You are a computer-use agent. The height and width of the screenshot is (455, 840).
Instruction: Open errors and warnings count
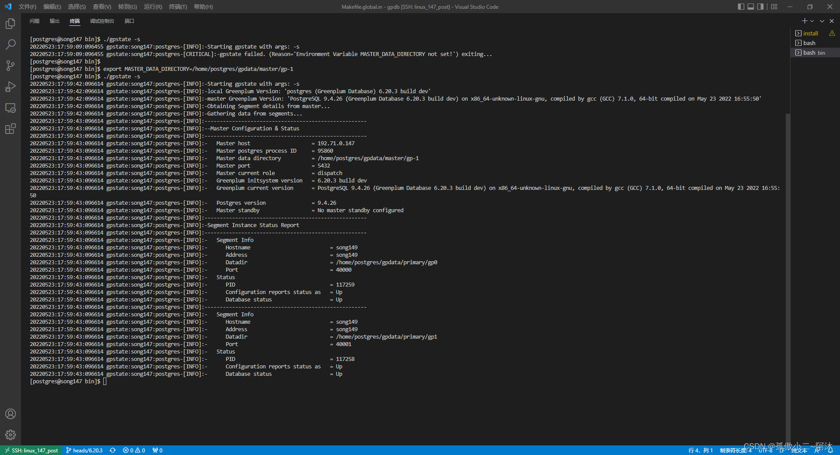click(134, 450)
